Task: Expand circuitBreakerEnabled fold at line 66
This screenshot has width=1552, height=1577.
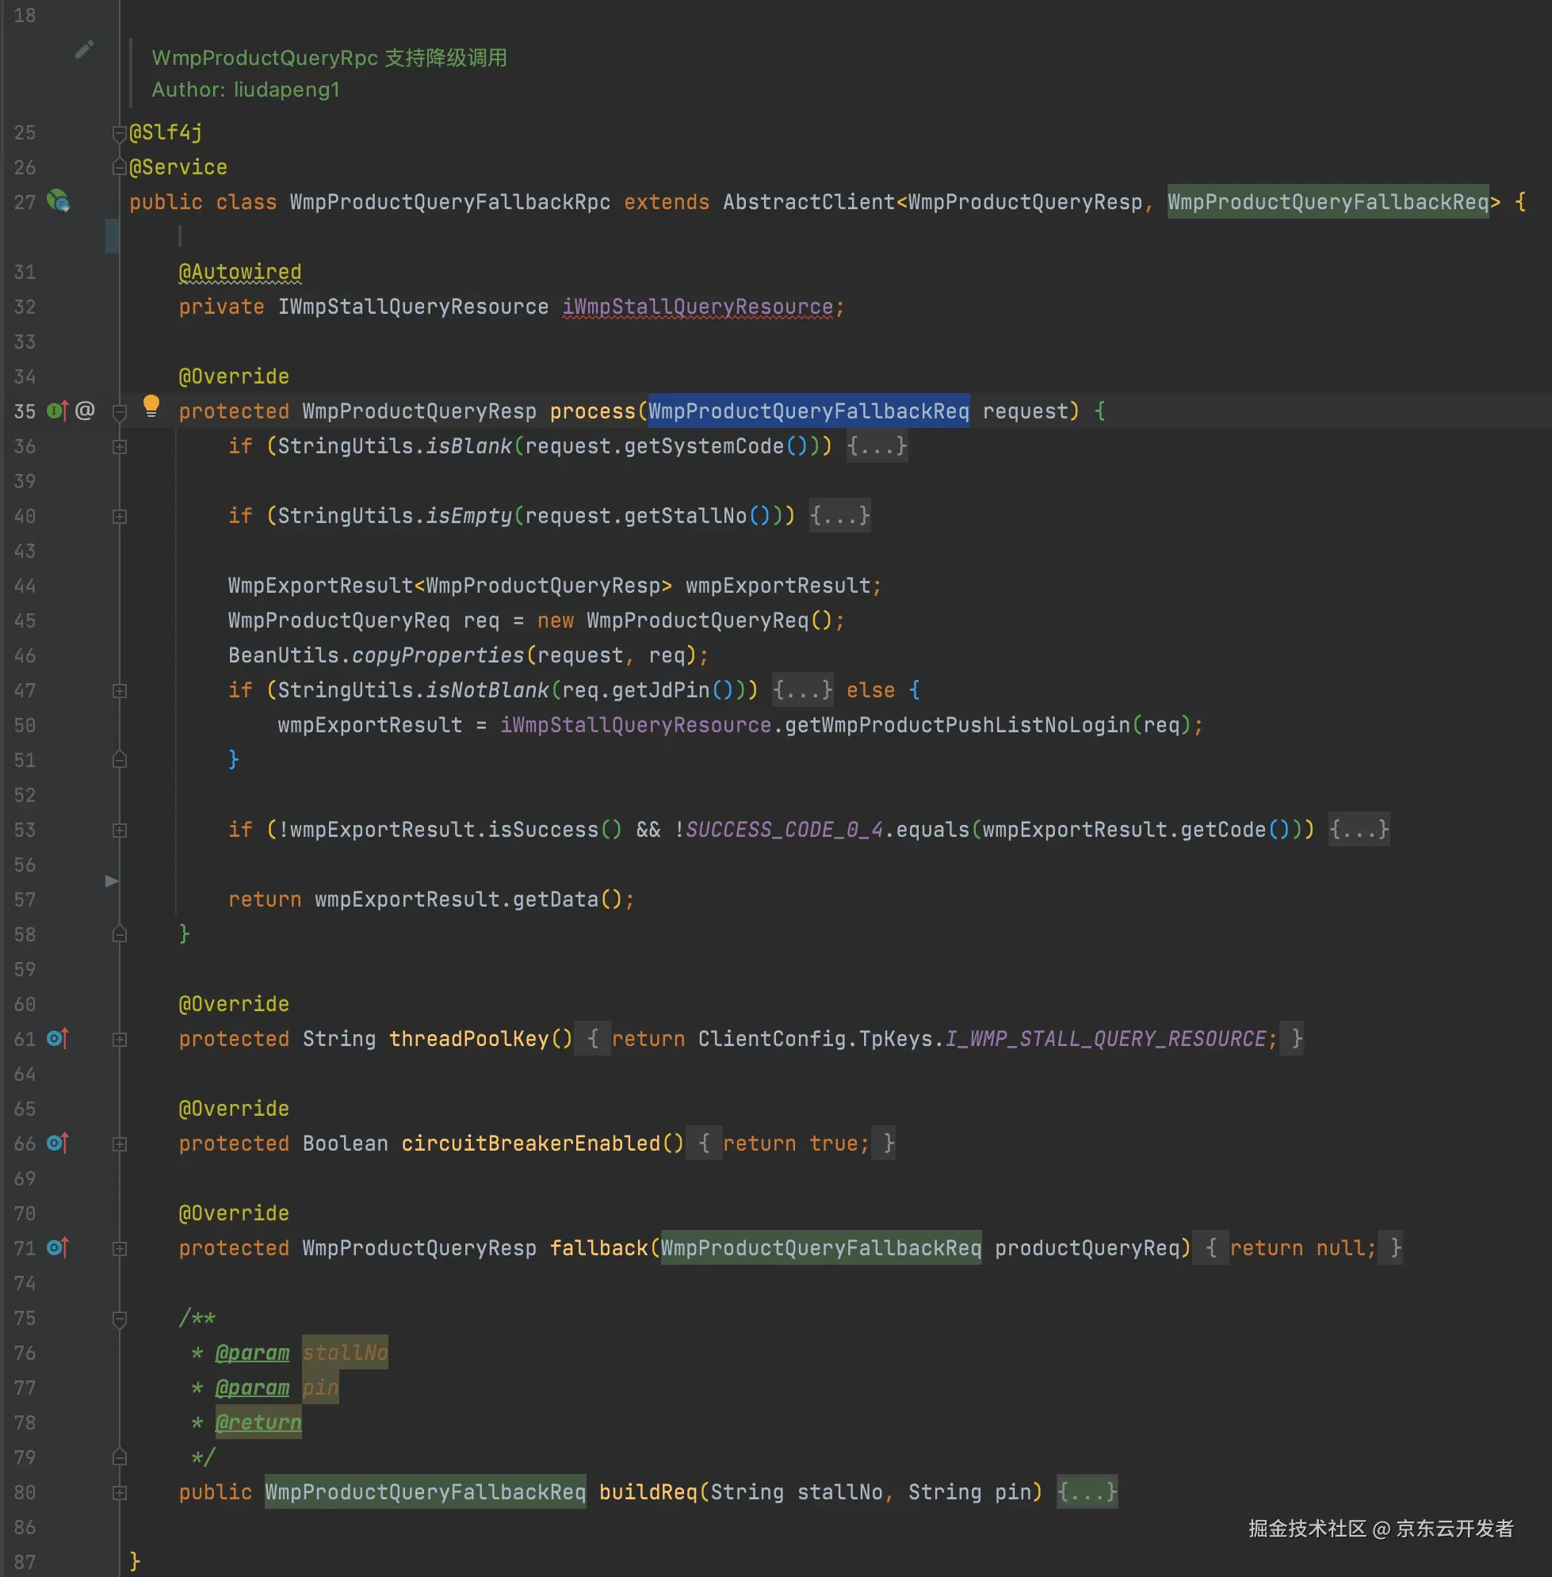Action: 119,1144
